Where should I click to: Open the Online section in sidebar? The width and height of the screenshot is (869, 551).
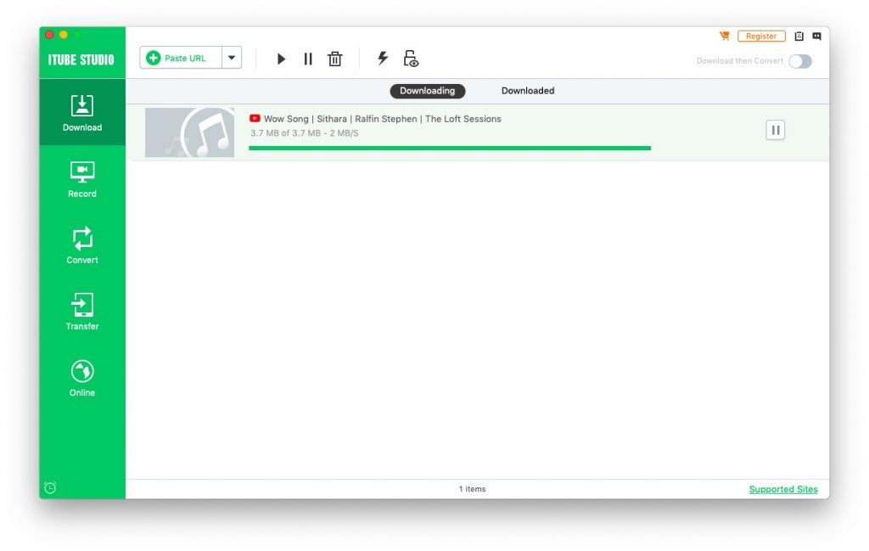[82, 378]
